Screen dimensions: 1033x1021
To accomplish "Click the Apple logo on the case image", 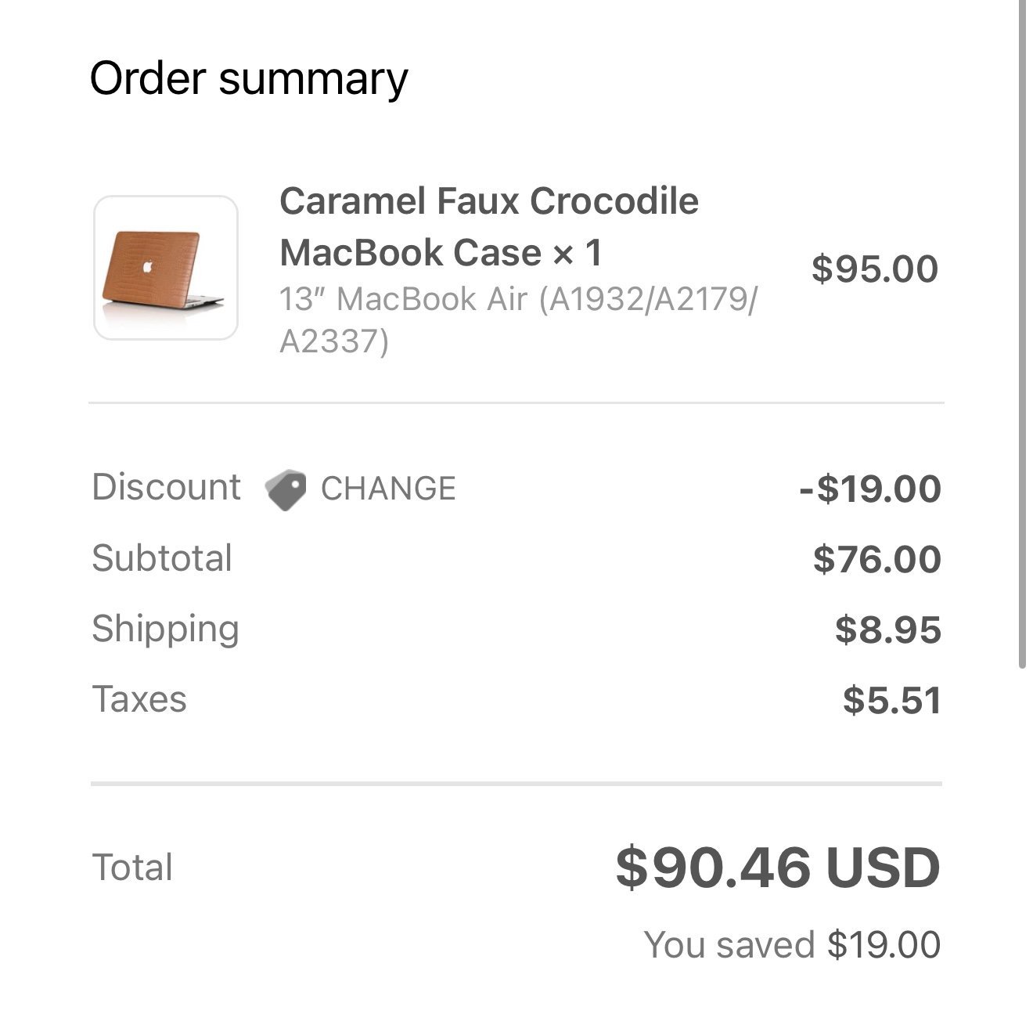I will pos(147,268).
